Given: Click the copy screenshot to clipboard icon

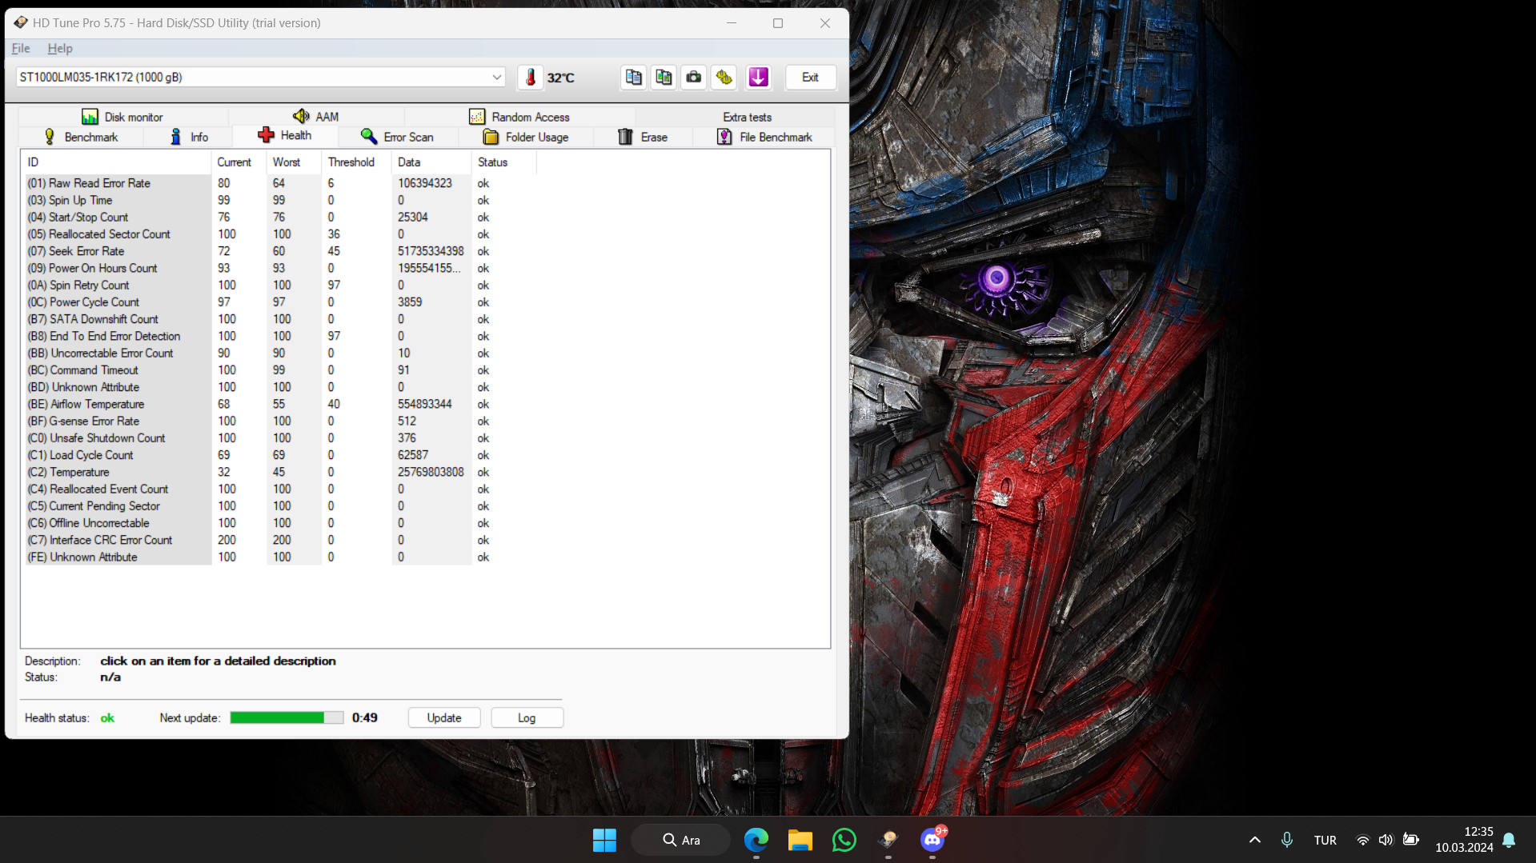Looking at the screenshot, I should point(664,78).
